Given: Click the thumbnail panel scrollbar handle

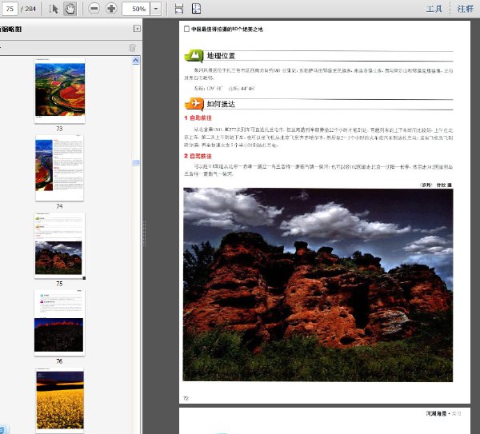Looking at the screenshot, I should click(x=136, y=163).
